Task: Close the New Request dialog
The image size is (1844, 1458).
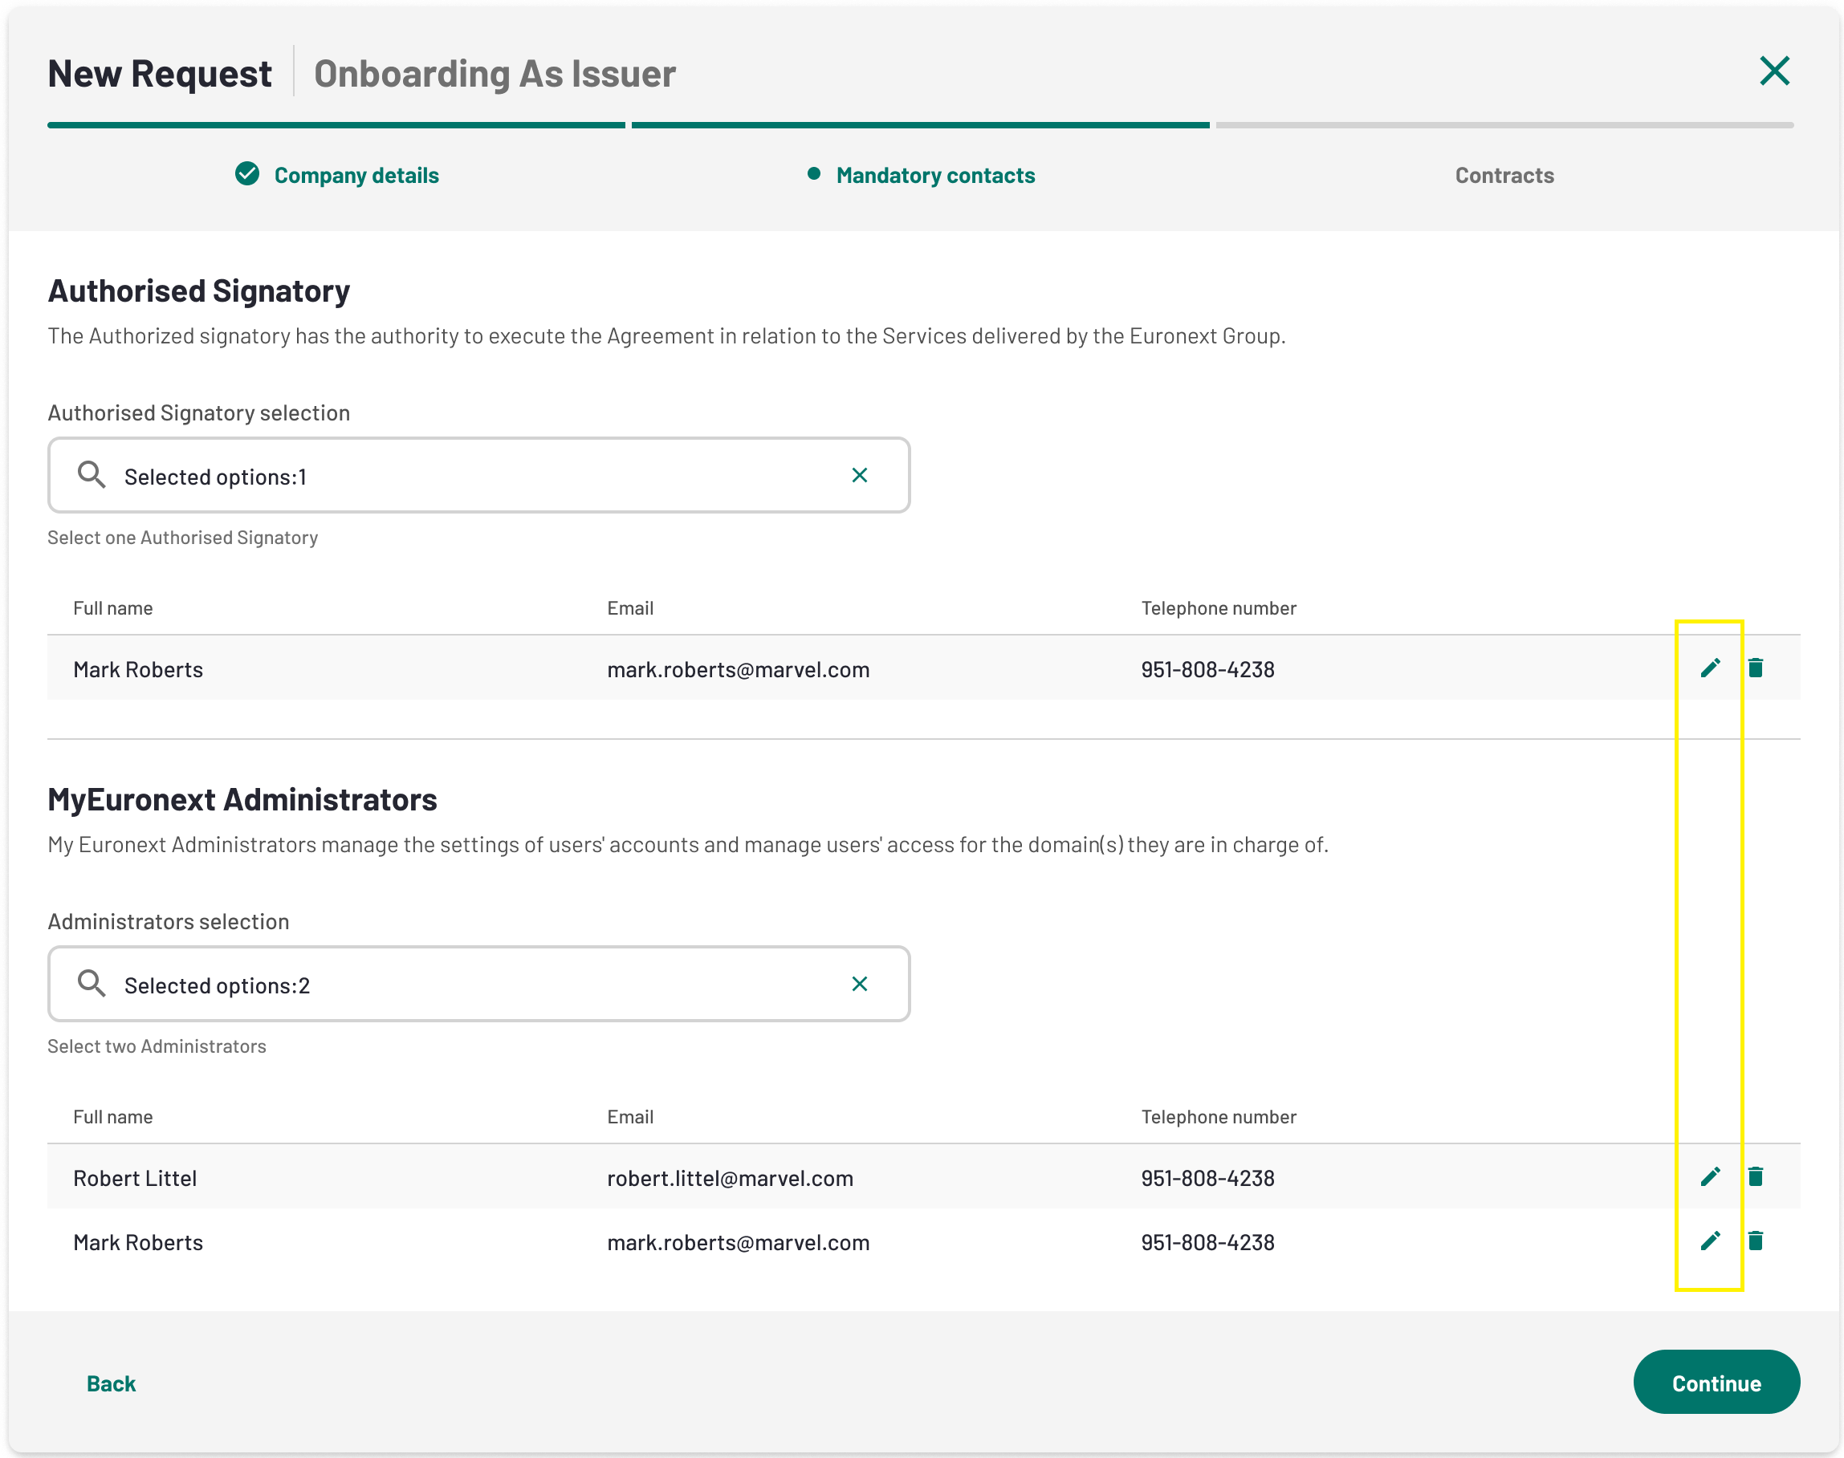Action: point(1774,71)
